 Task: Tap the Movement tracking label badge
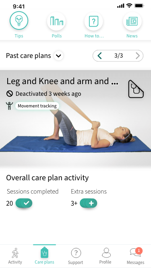click(x=37, y=106)
